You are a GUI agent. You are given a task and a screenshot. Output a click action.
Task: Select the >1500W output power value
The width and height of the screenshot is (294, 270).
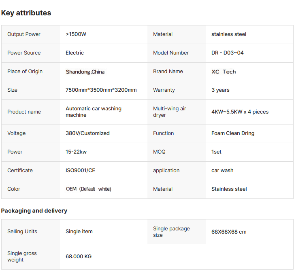pos(76,34)
